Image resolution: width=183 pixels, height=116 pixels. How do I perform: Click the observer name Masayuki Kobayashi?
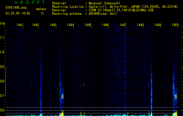click(104, 3)
